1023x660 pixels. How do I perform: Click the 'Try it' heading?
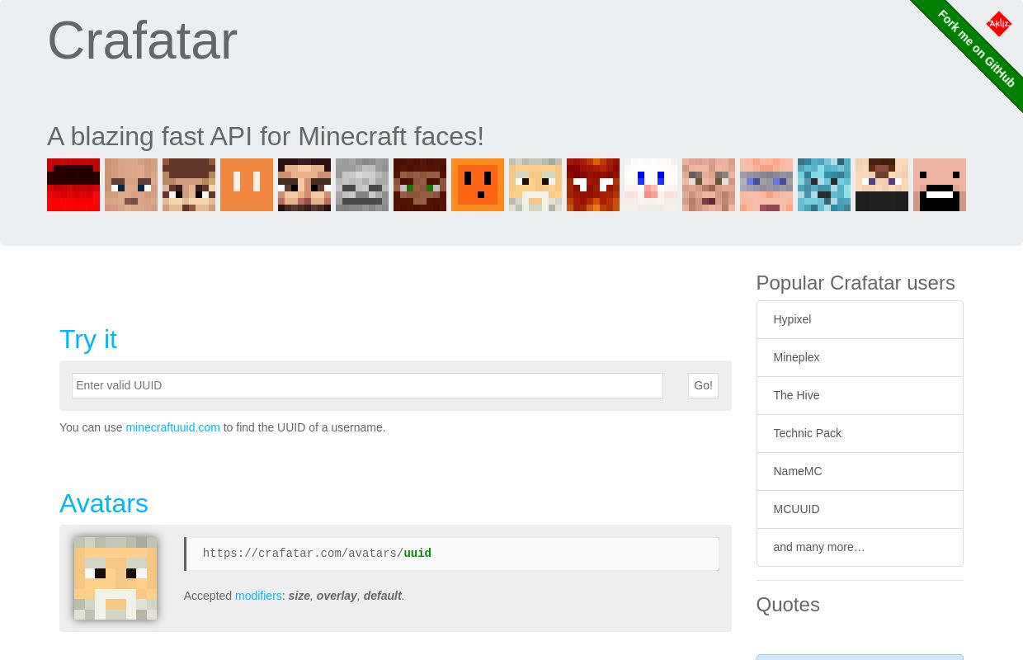coord(88,339)
